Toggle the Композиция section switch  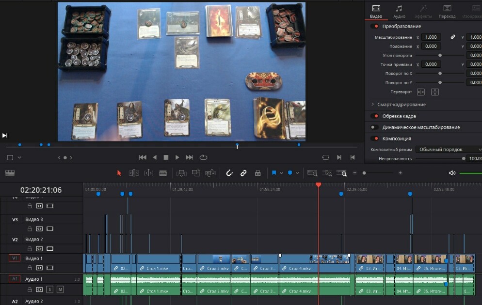click(x=374, y=138)
